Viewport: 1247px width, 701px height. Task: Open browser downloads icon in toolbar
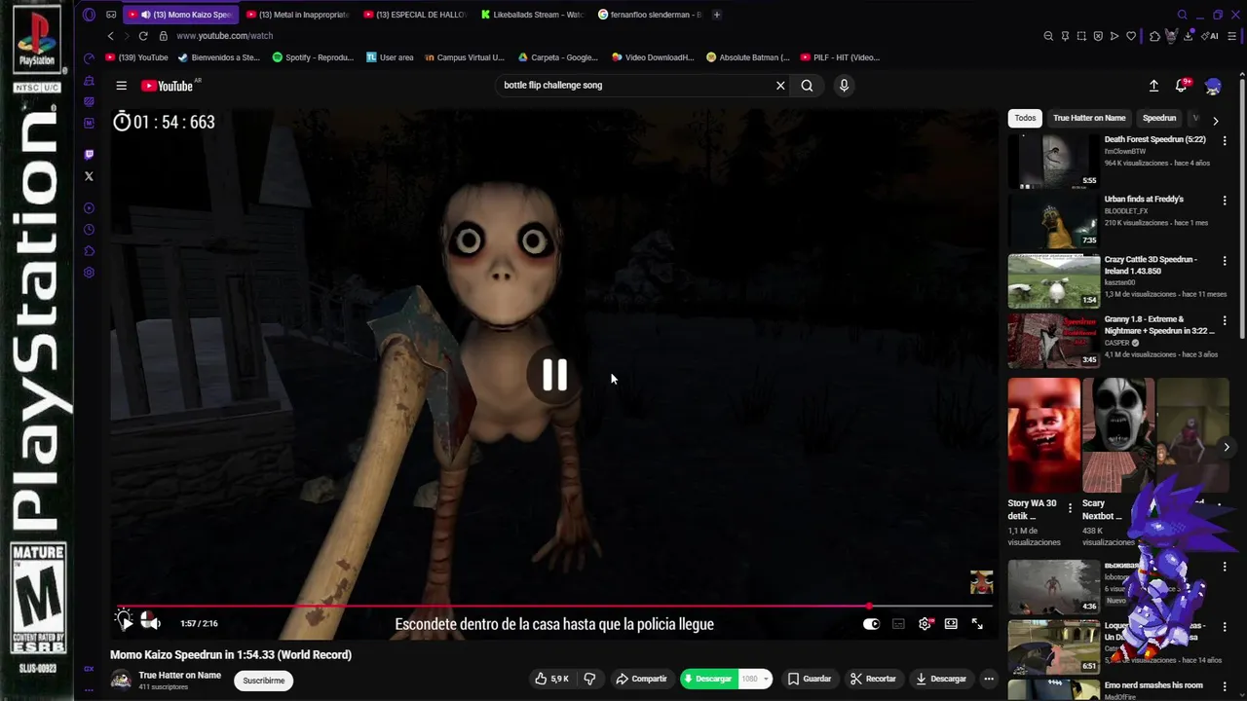tap(1189, 36)
